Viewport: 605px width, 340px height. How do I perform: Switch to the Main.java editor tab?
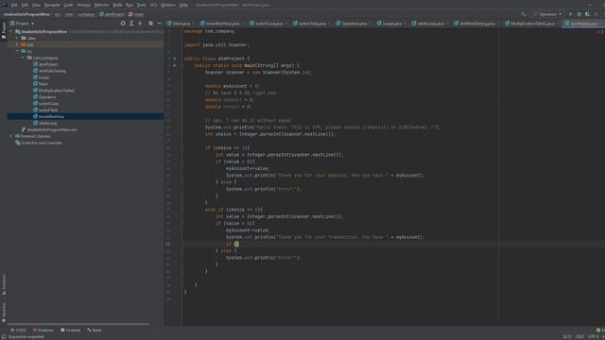click(181, 24)
